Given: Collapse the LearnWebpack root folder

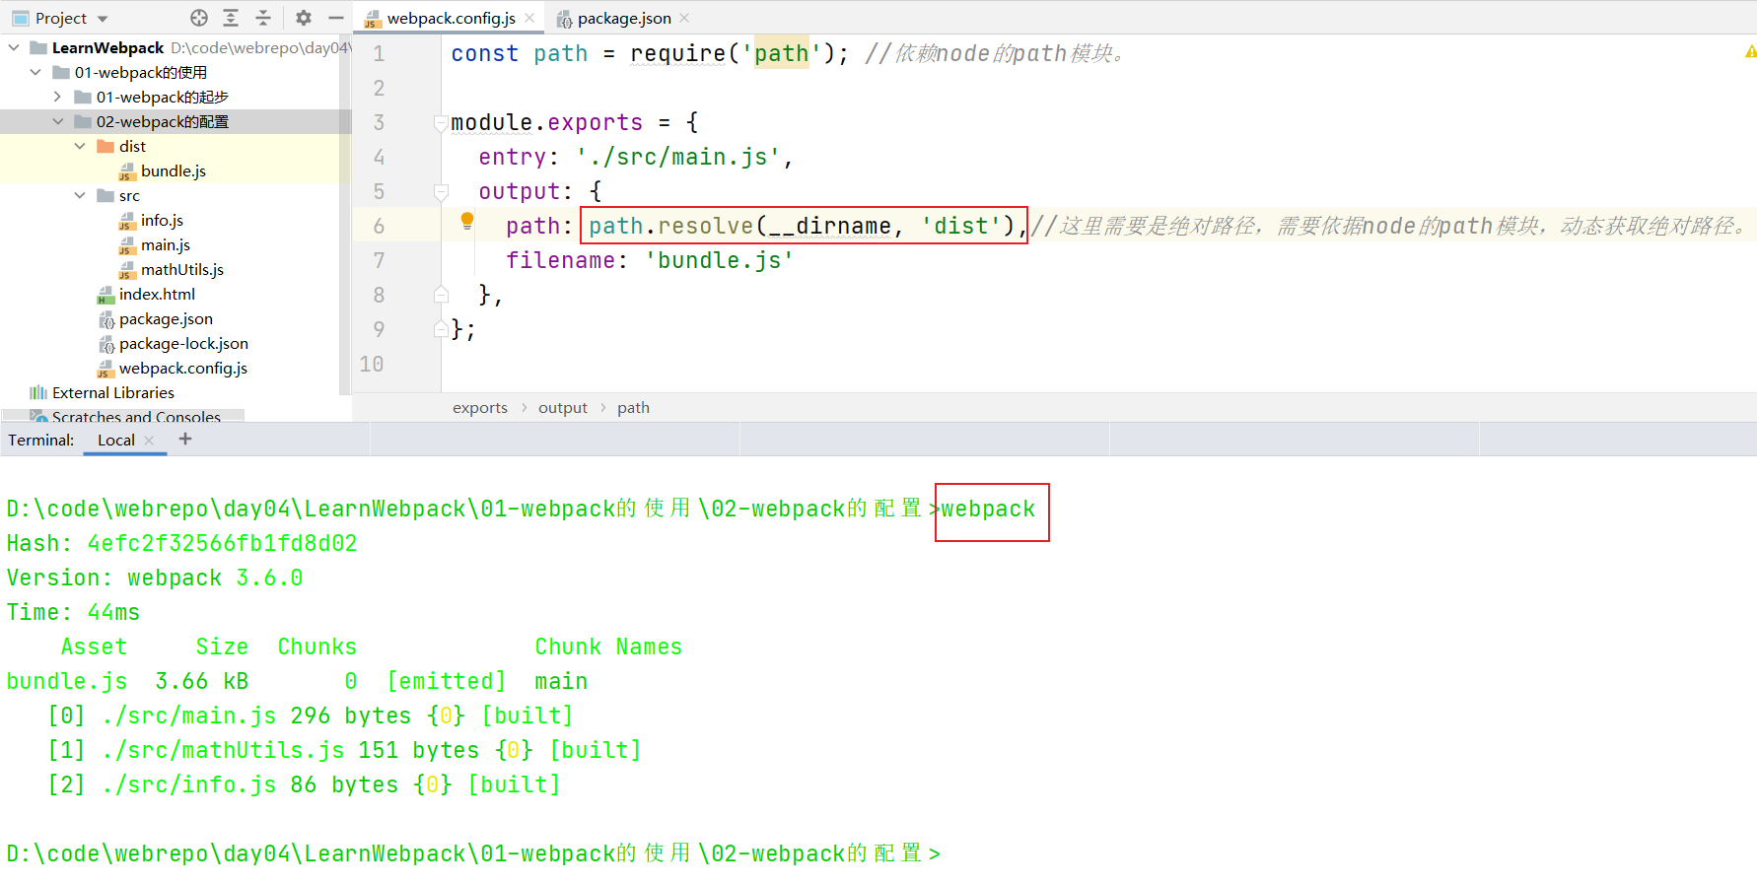Looking at the screenshot, I should (14, 47).
